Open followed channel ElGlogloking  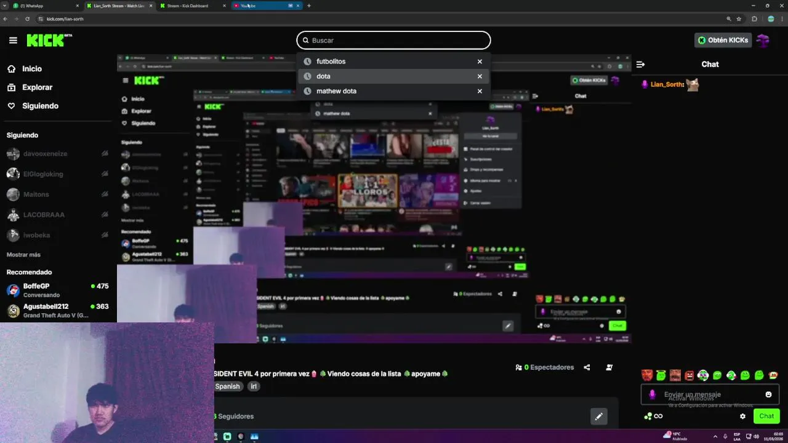pos(57,174)
